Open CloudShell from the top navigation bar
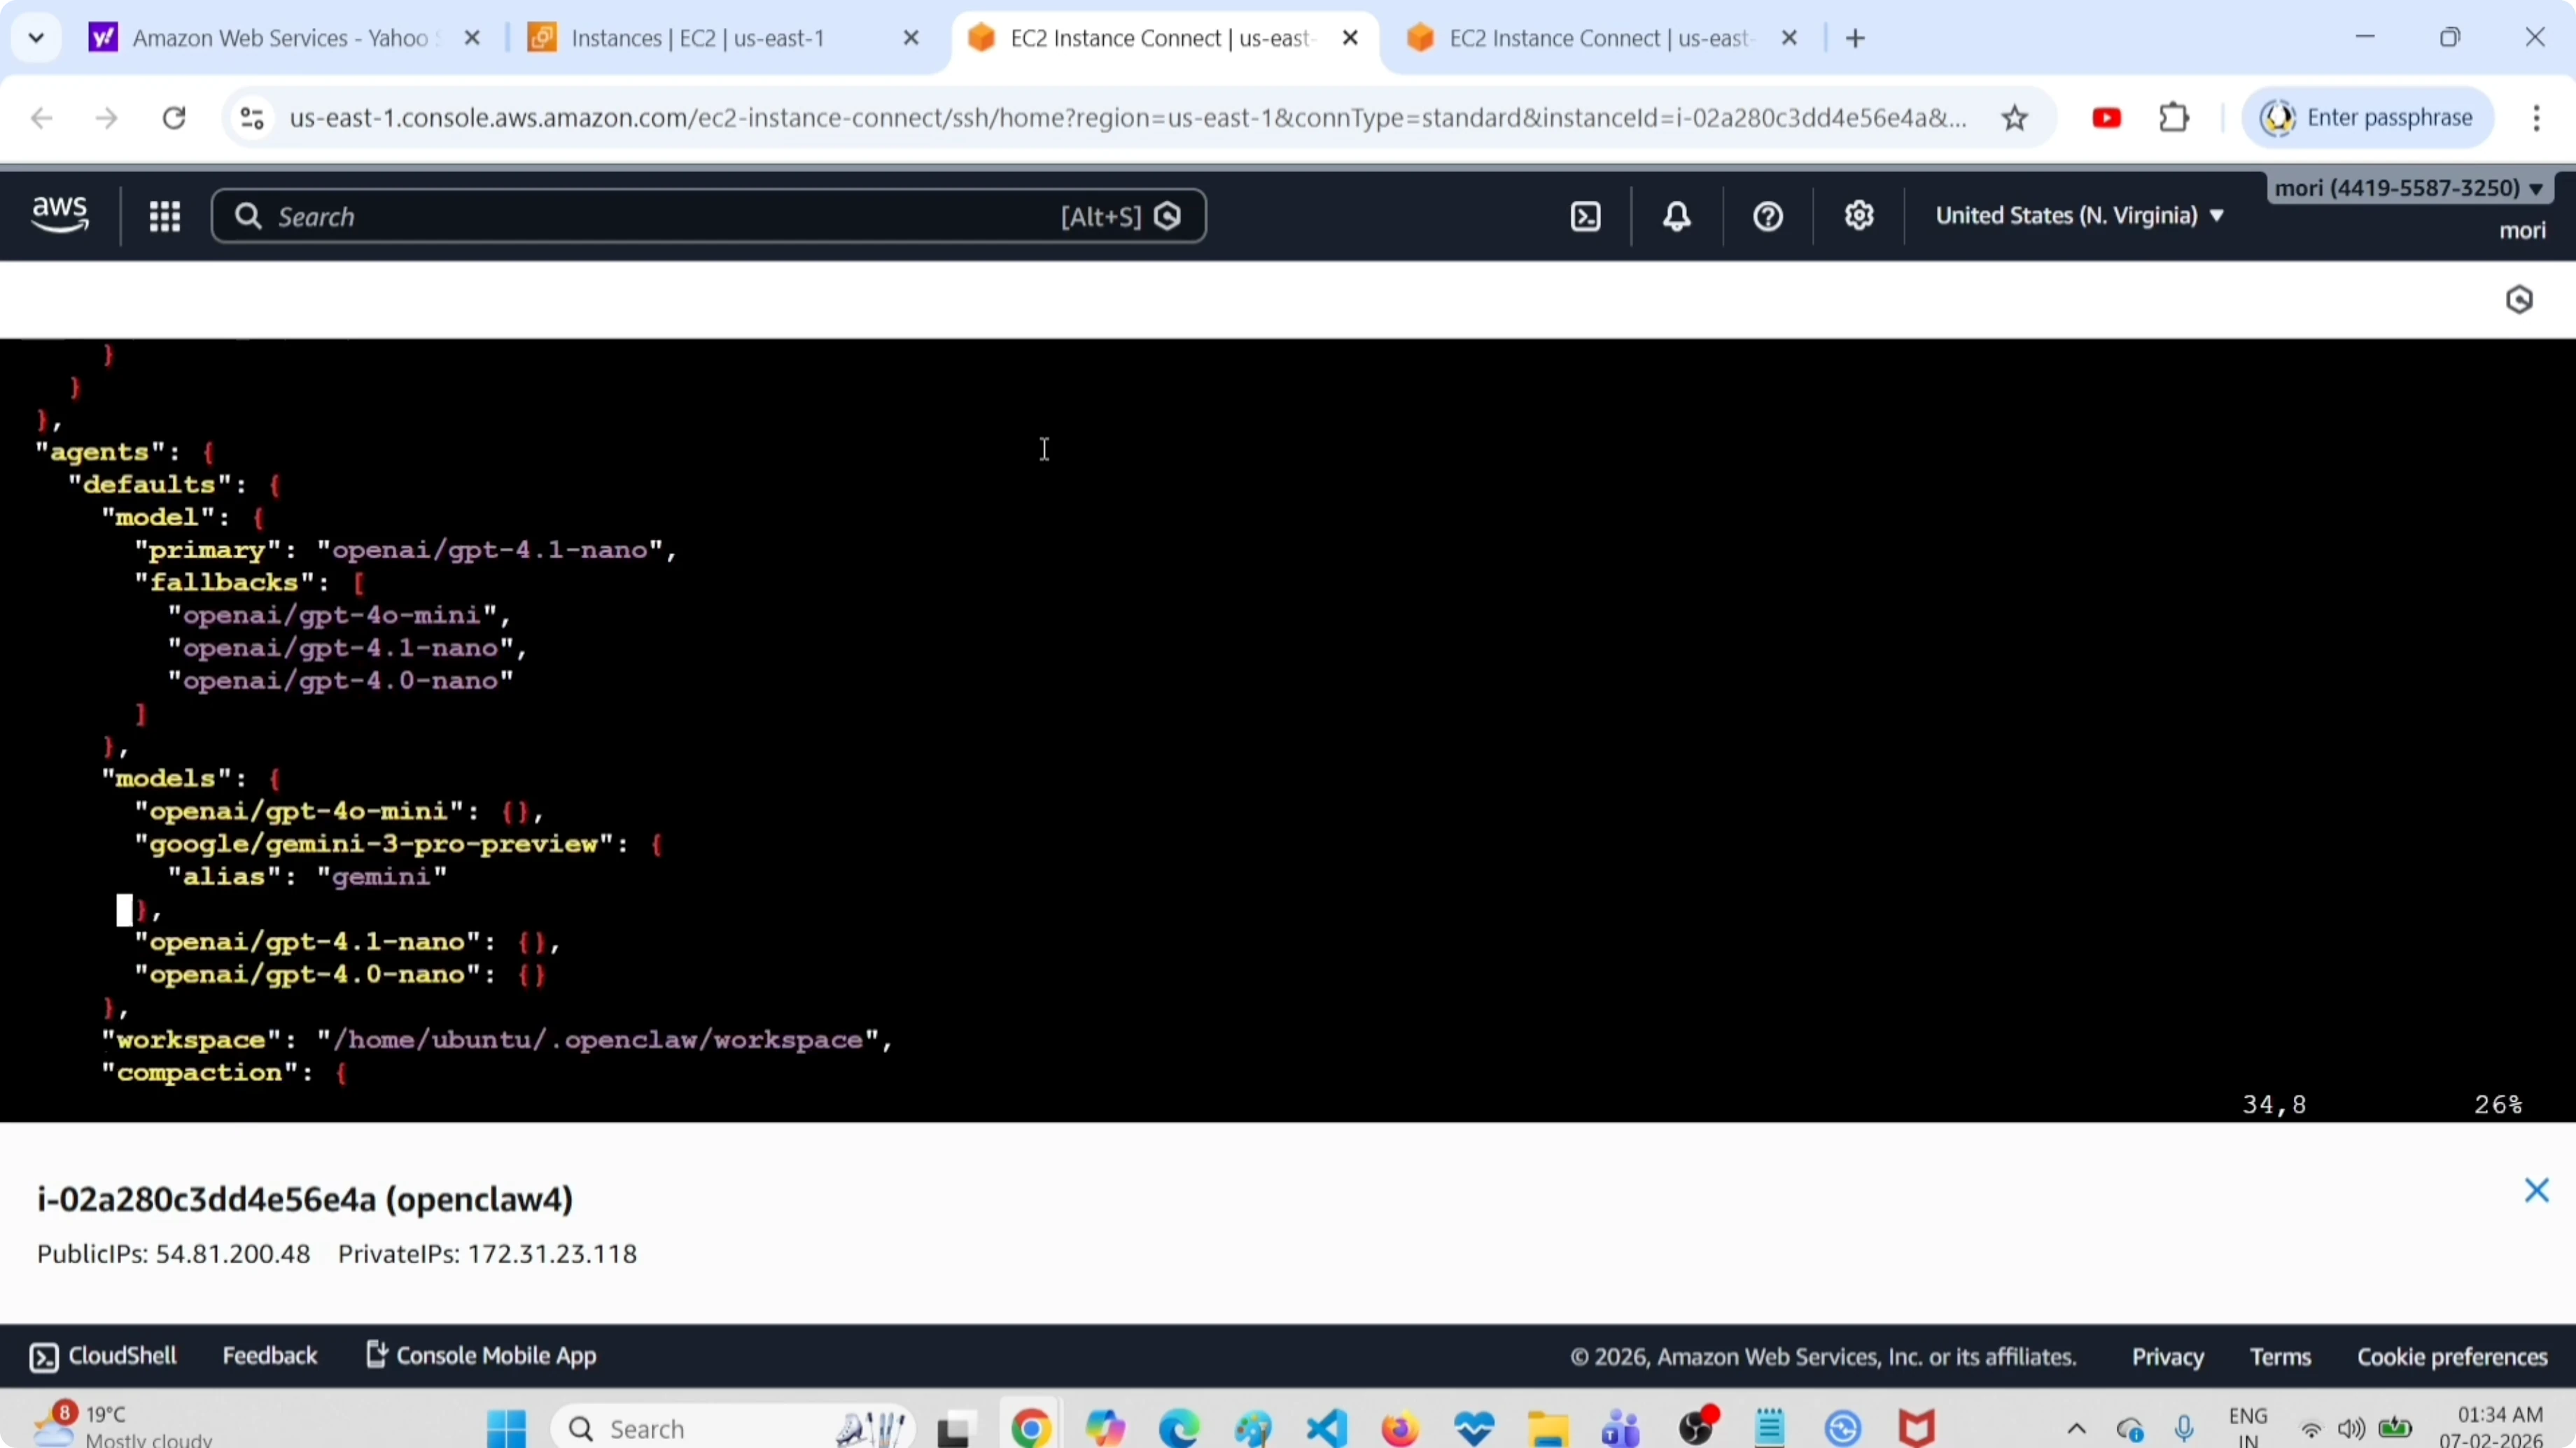The width and height of the screenshot is (2576, 1448). [1586, 216]
